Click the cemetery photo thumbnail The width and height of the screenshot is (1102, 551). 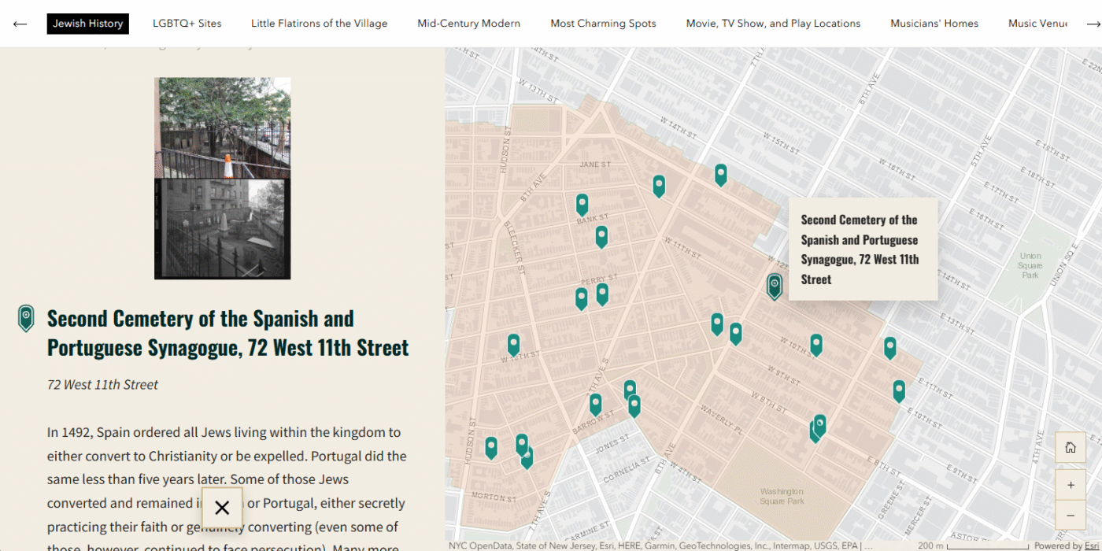pos(223,178)
